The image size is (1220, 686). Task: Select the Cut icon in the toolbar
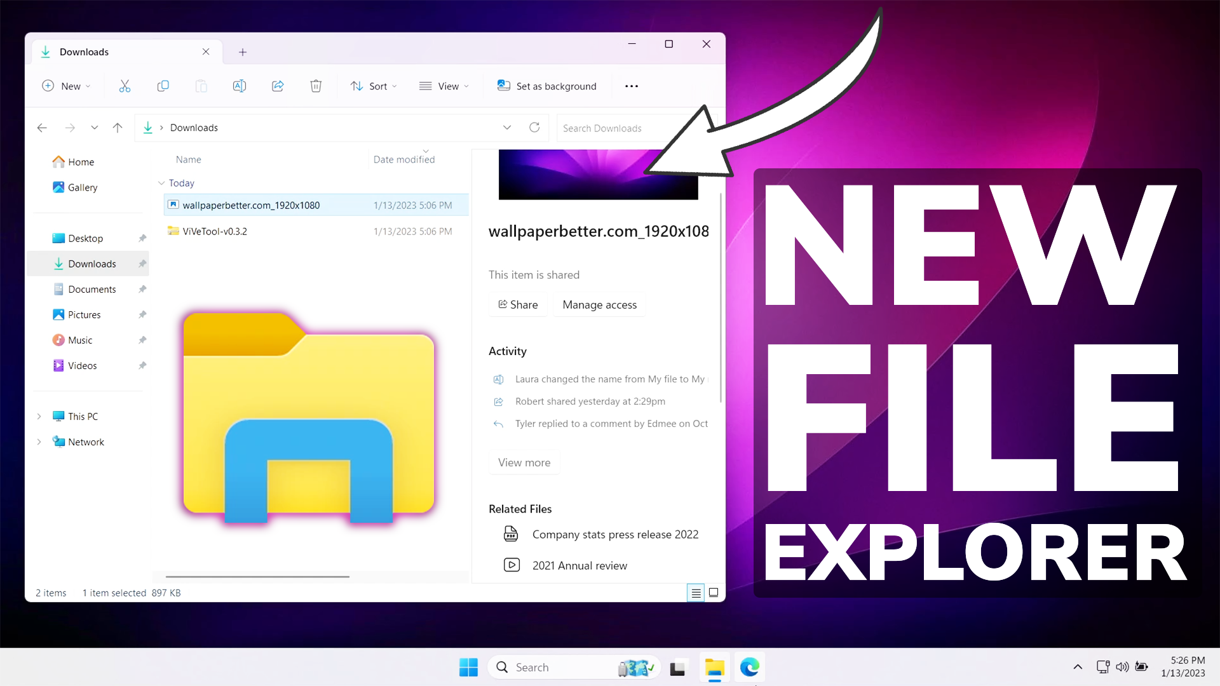[125, 86]
